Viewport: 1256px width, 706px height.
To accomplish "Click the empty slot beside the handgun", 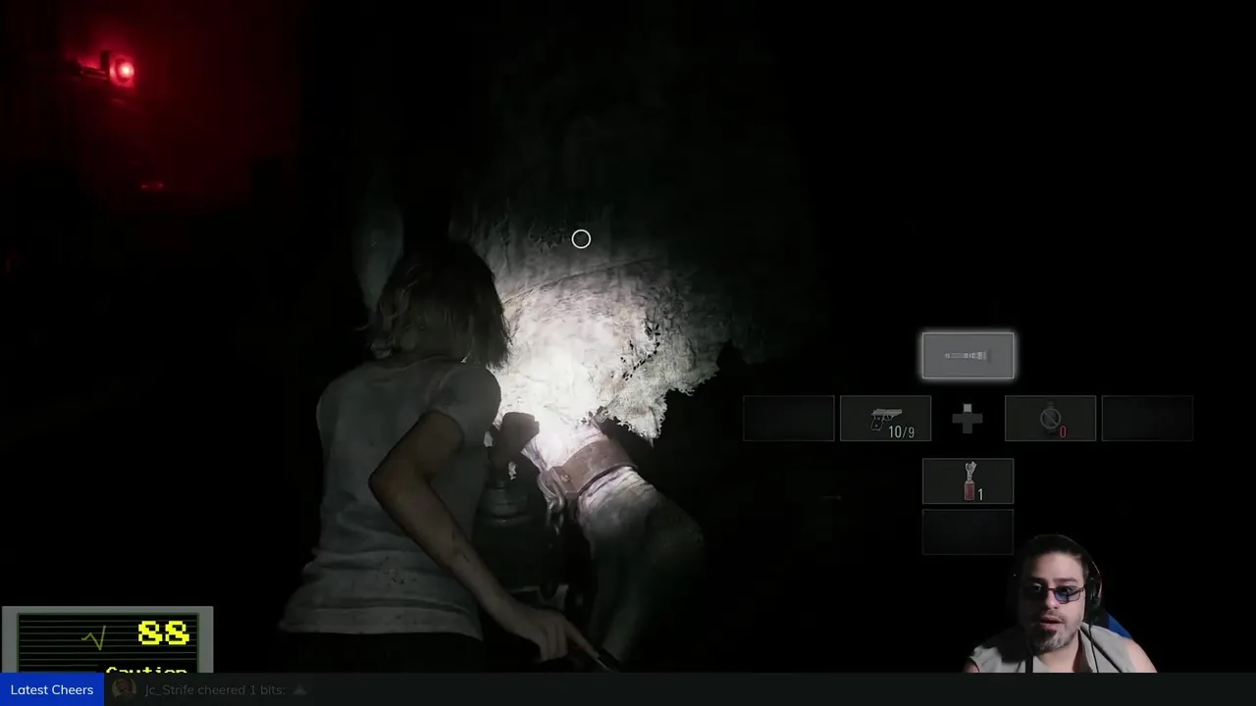I will point(789,419).
